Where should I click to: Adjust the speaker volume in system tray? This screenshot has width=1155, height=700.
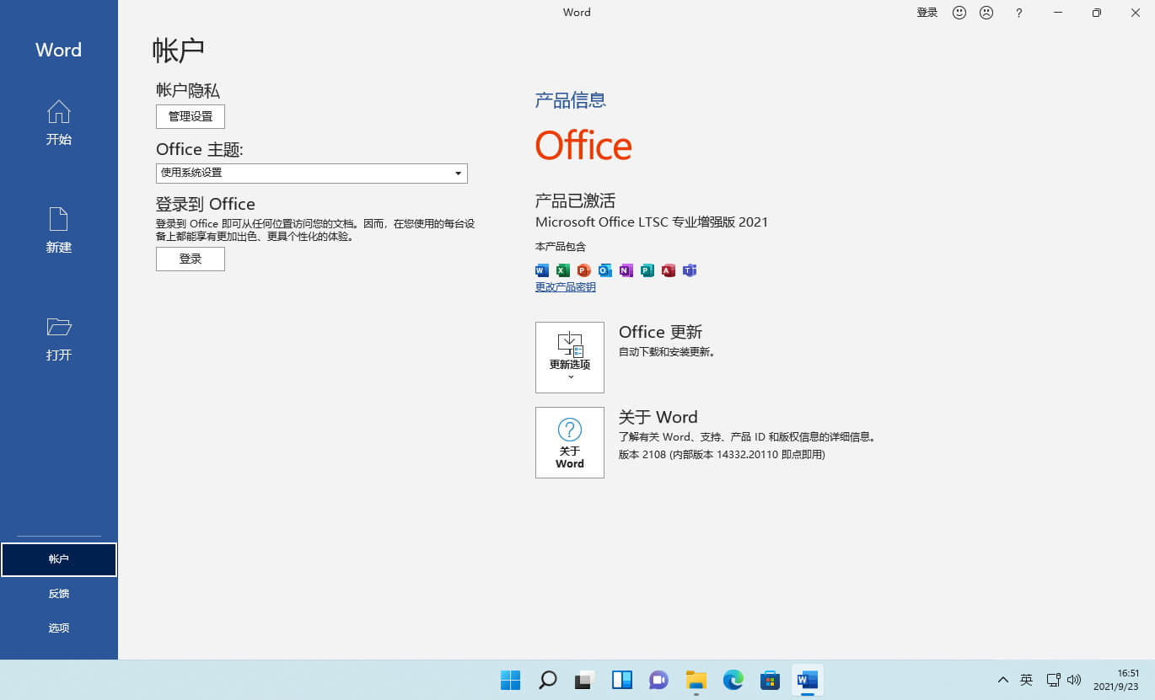1074,680
